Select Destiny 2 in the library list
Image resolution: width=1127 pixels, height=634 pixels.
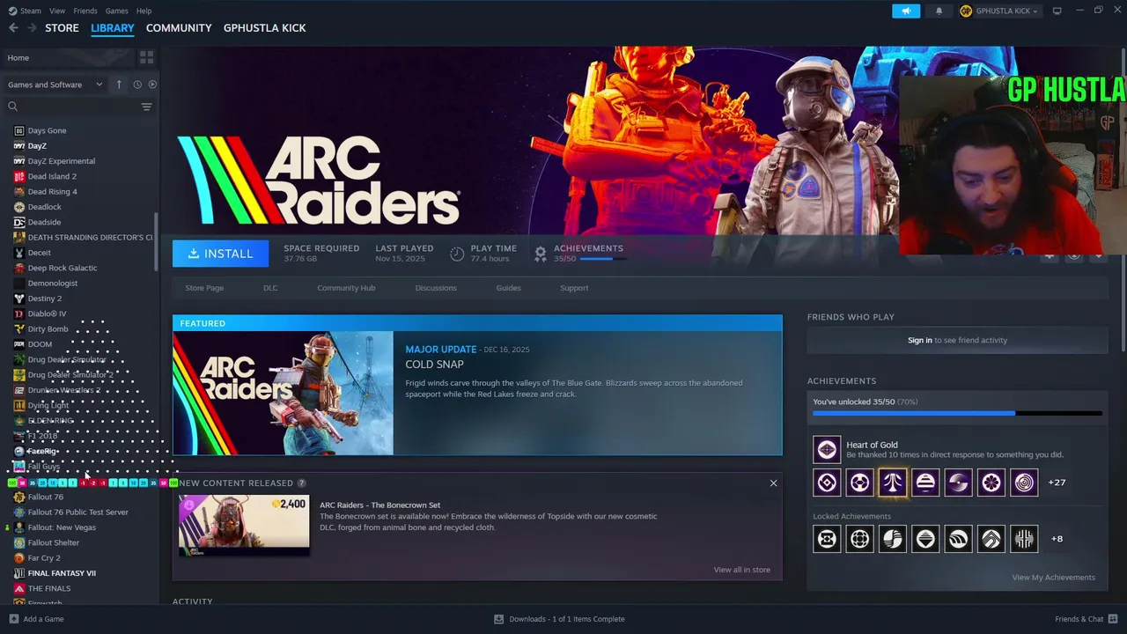(x=44, y=299)
